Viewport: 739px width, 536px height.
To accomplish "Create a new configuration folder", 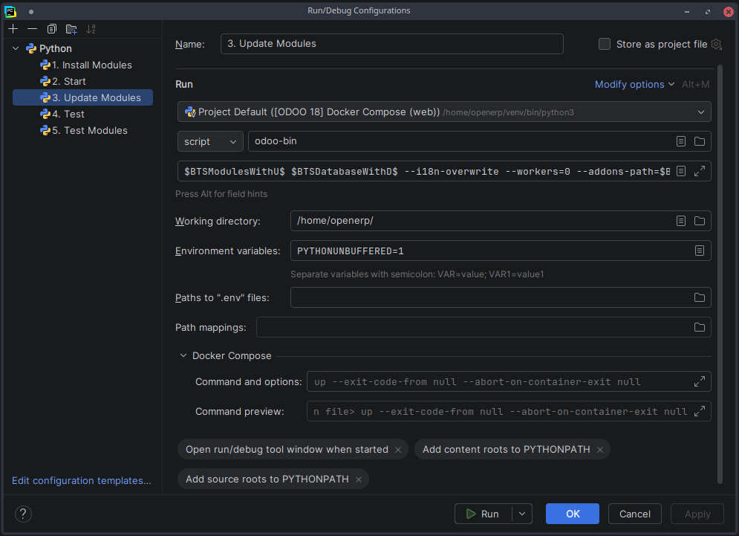I will [71, 29].
